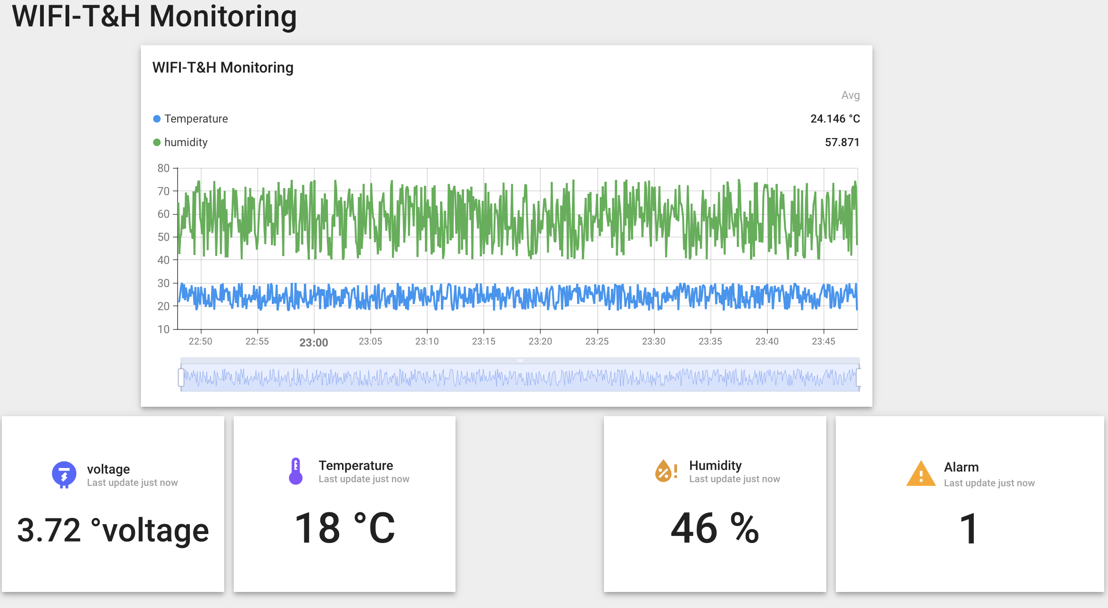Click the voltage plug icon
Image resolution: width=1108 pixels, height=608 pixels.
click(x=64, y=475)
